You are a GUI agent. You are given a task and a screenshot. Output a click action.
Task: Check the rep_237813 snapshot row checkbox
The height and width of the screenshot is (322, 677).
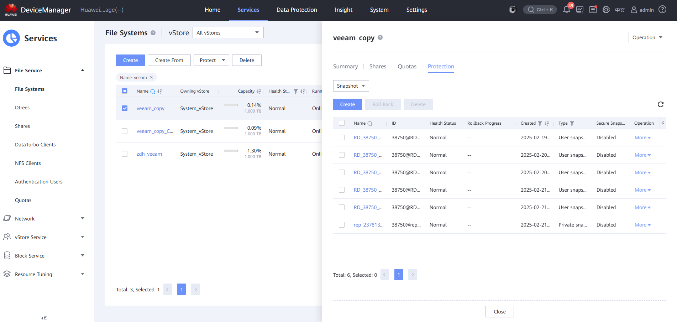point(342,225)
